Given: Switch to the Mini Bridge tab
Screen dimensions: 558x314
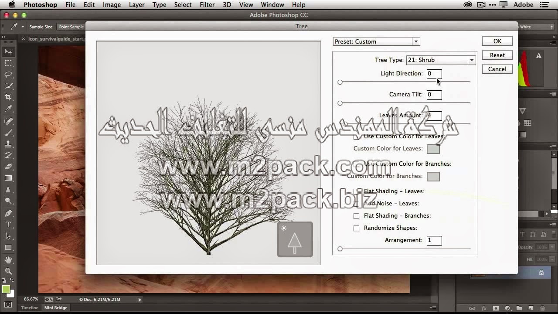Looking at the screenshot, I should pos(56,308).
